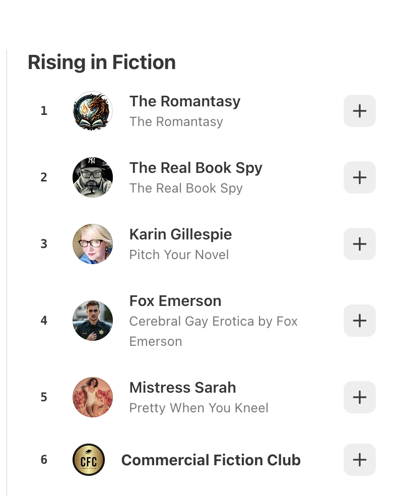The height and width of the screenshot is (496, 394).
Task: Open The Romantasy dragon book avatar
Action: (93, 111)
